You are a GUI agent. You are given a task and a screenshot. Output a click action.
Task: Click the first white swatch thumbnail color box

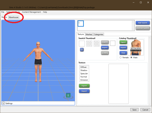click(82, 44)
